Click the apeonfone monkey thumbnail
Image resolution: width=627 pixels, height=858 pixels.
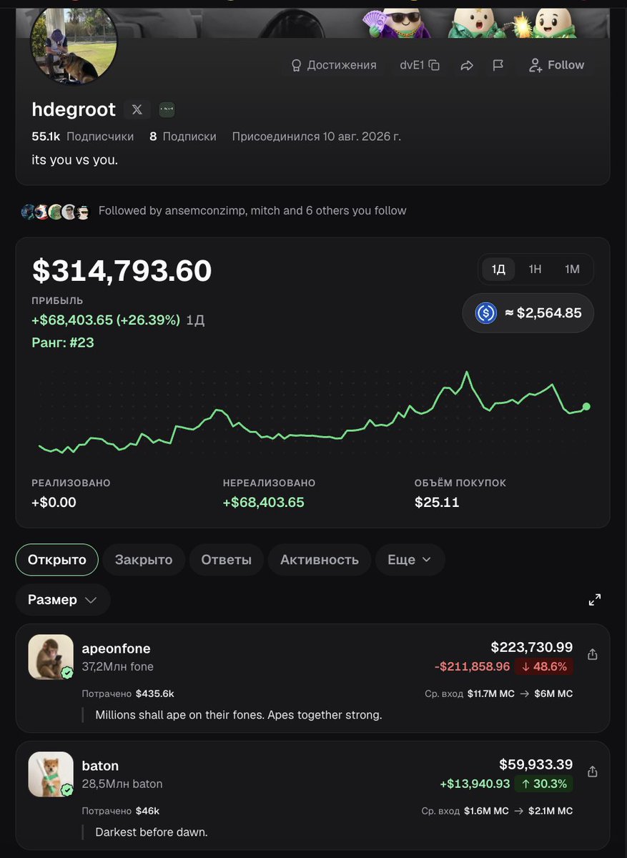(51, 657)
